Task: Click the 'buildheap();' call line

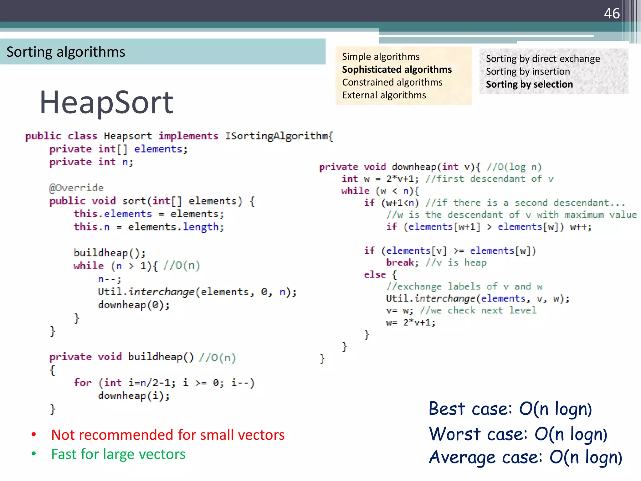Action: (x=110, y=253)
